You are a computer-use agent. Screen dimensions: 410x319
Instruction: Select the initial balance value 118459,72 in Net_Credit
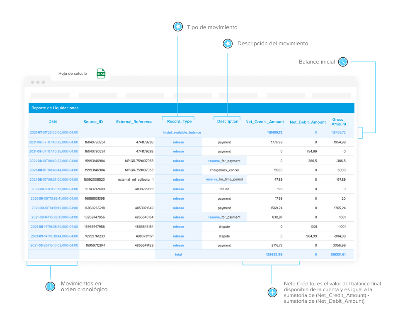click(274, 133)
